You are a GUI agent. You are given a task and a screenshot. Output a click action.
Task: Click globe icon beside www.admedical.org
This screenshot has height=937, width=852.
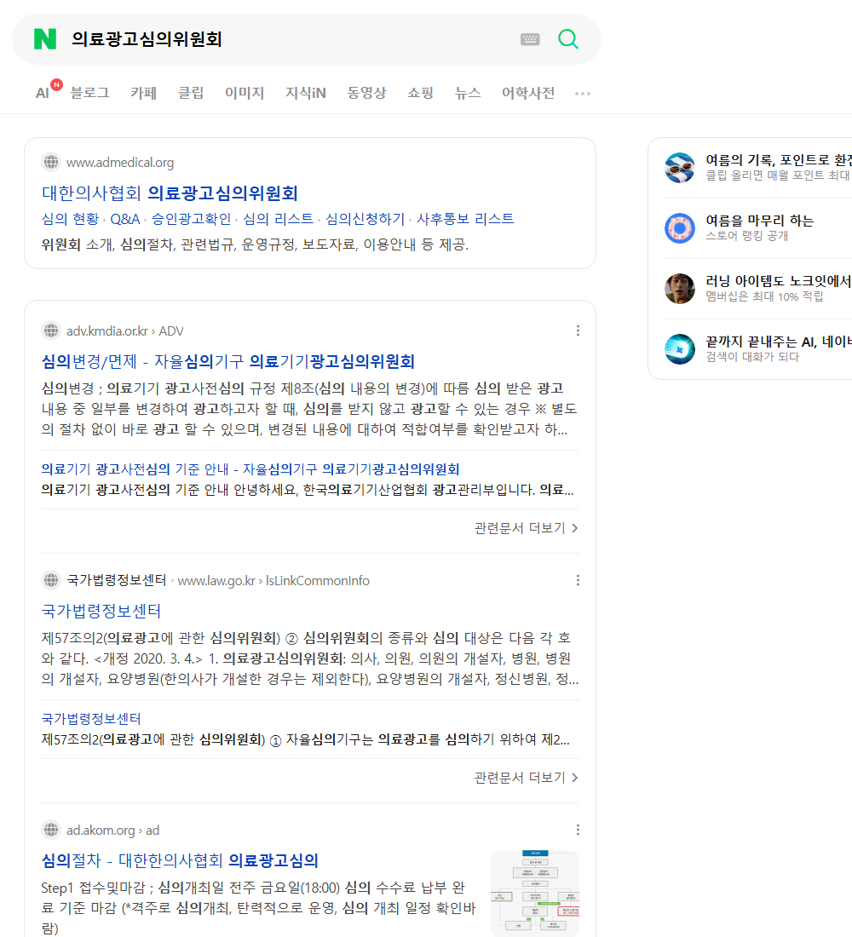tap(51, 162)
